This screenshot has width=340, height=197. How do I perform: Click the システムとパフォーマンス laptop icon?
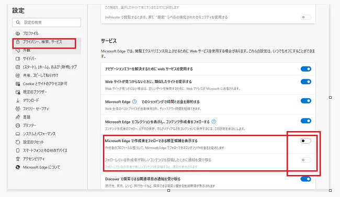18,134
